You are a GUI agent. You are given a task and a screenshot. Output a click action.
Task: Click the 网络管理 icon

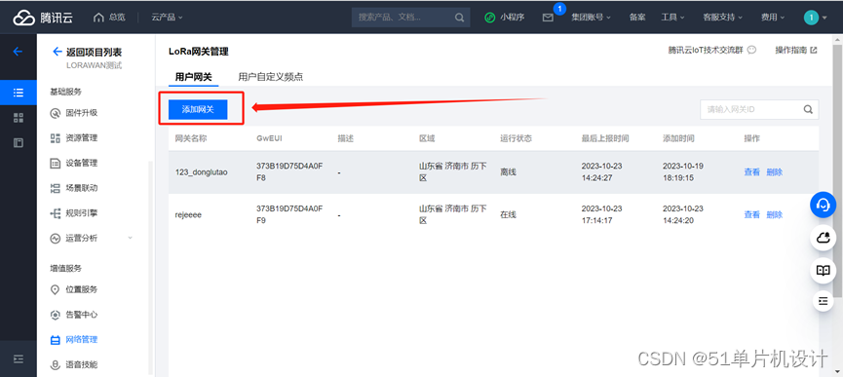[55, 340]
